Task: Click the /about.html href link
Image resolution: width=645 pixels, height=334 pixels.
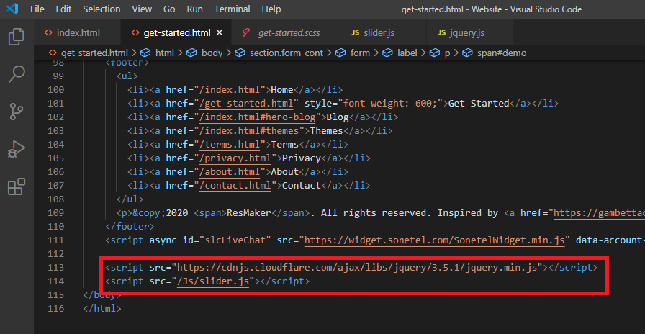Action: click(x=230, y=171)
